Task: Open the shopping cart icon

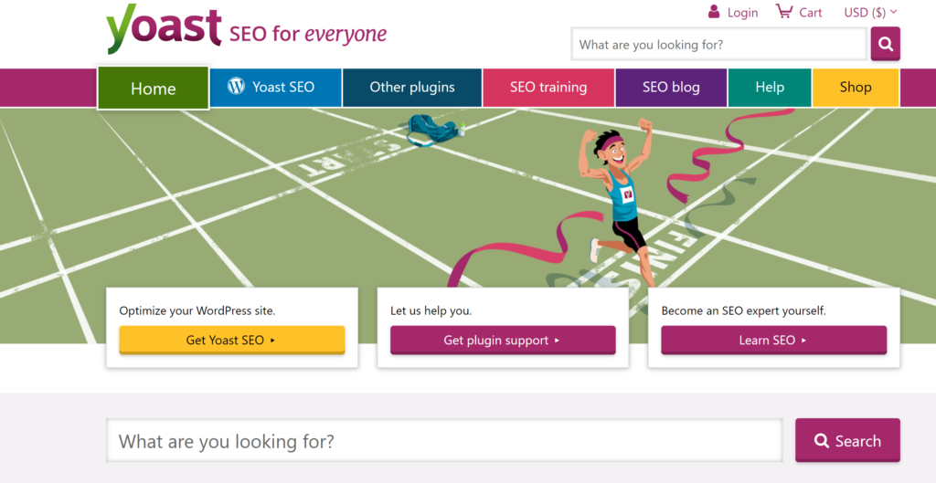Action: tap(783, 11)
